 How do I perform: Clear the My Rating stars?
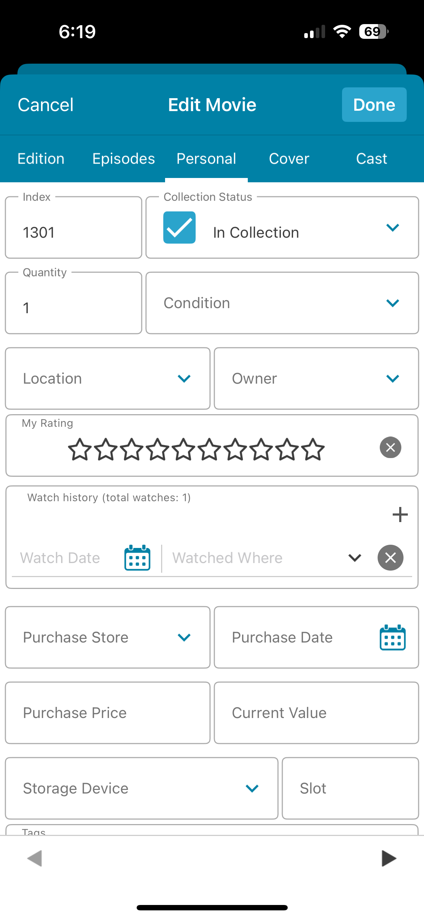click(390, 448)
